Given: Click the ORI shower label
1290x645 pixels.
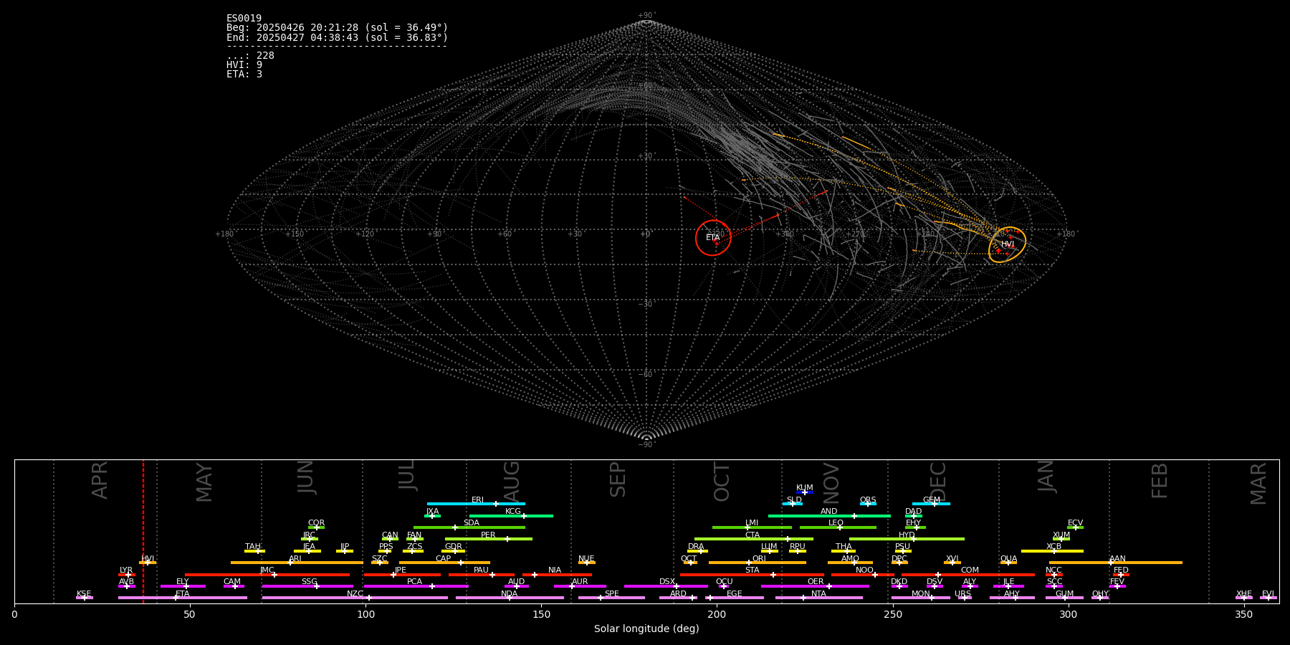Looking at the screenshot, I should (x=759, y=559).
